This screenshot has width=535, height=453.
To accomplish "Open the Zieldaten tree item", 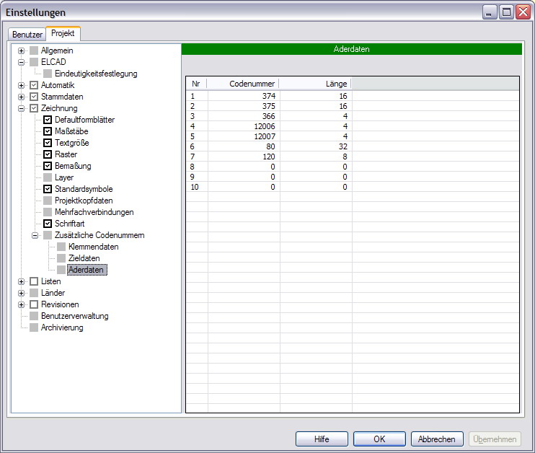I will 84,258.
